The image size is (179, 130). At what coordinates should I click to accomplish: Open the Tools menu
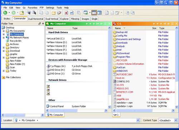point(59,8)
